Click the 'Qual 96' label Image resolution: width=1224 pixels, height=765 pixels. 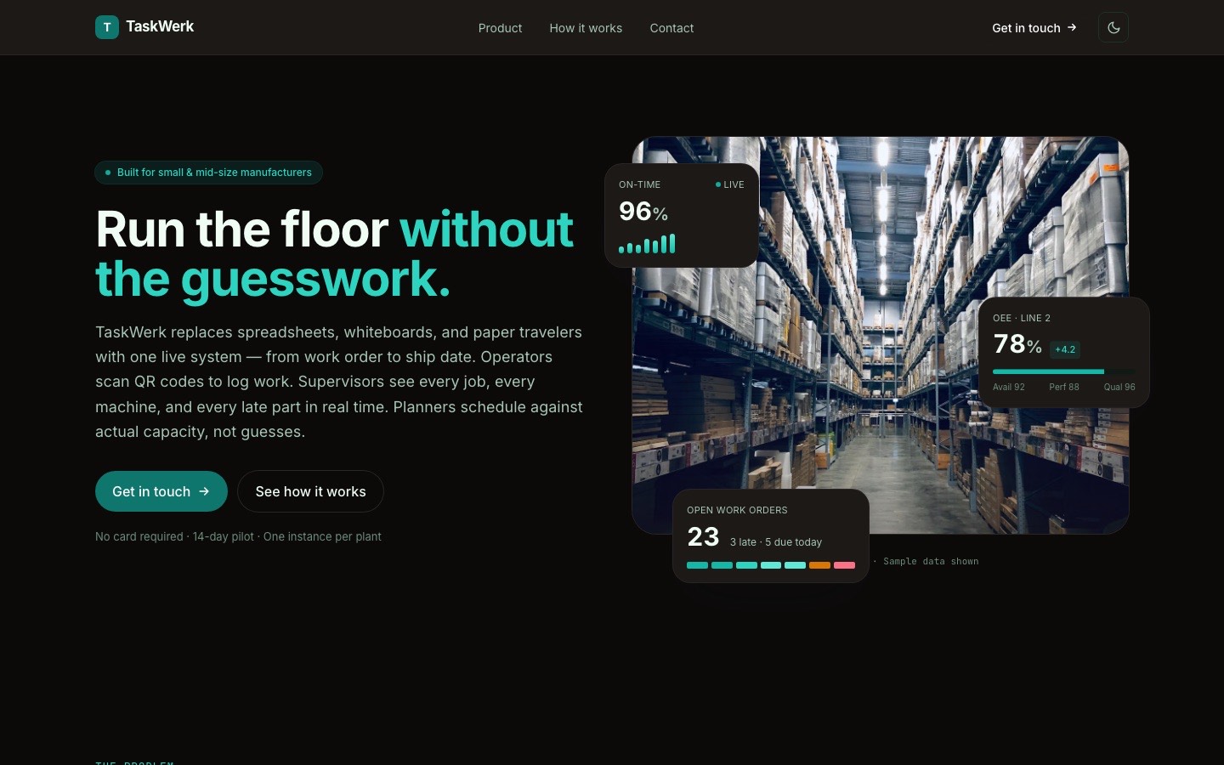1119,387
